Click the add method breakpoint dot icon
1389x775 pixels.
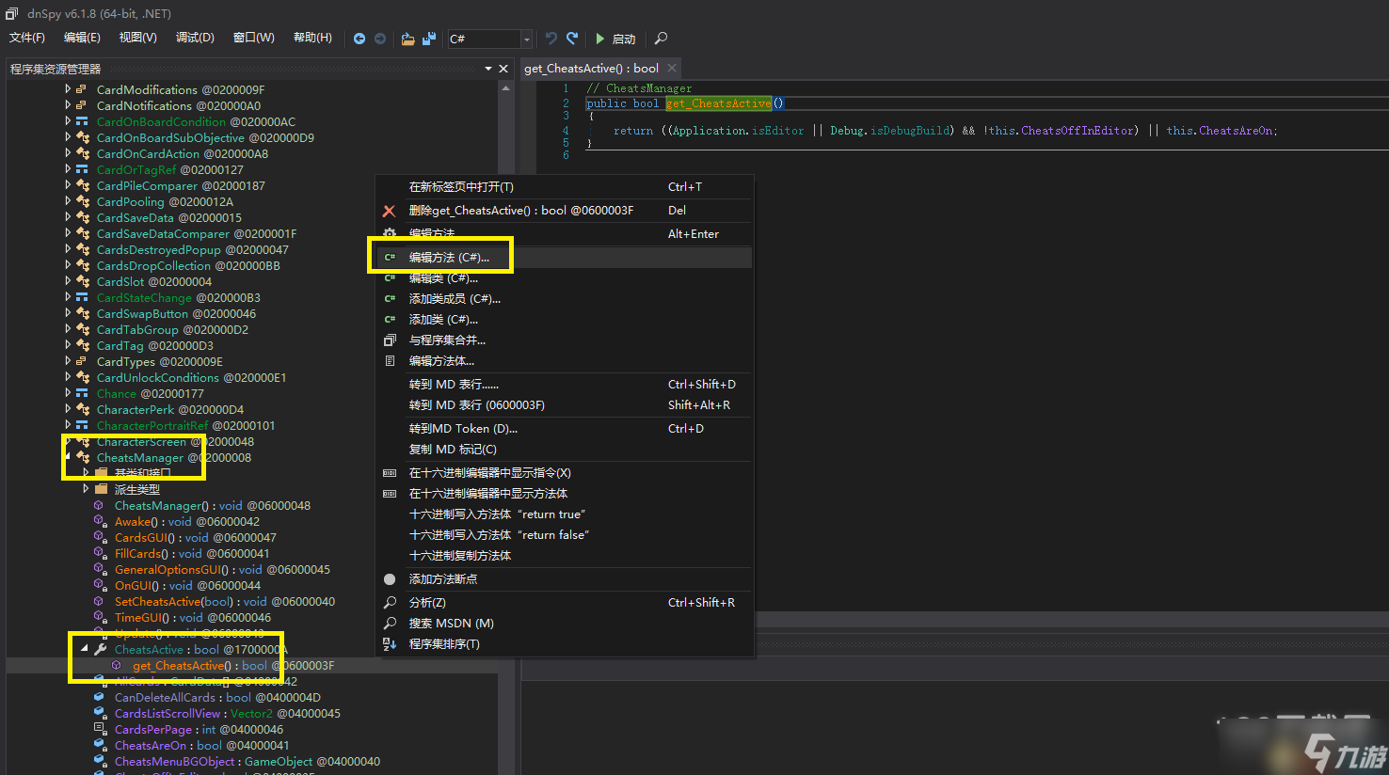click(390, 579)
